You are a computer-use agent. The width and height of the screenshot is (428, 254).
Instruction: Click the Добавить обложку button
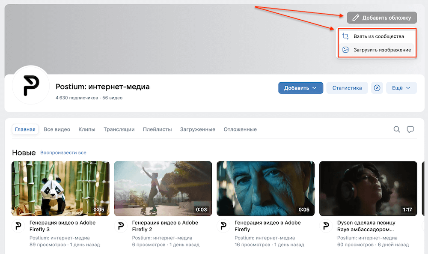point(382,18)
